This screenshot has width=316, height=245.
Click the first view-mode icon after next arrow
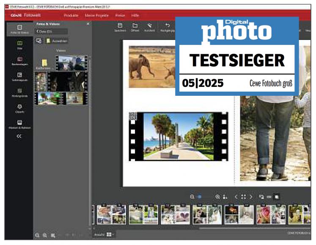pos(261,197)
